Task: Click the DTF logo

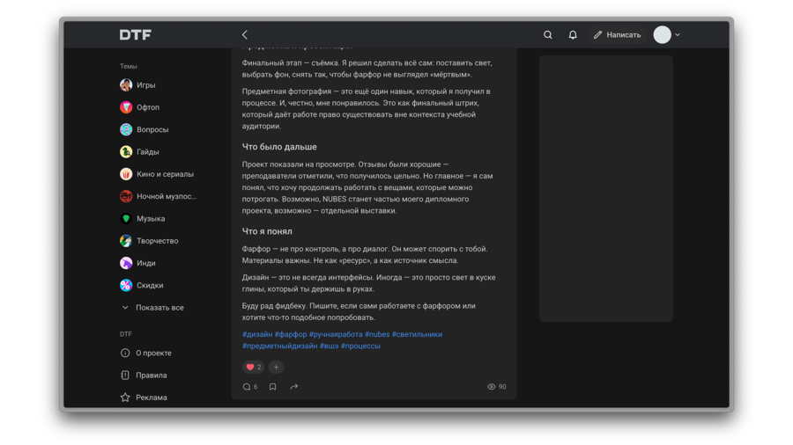Action: [135, 35]
